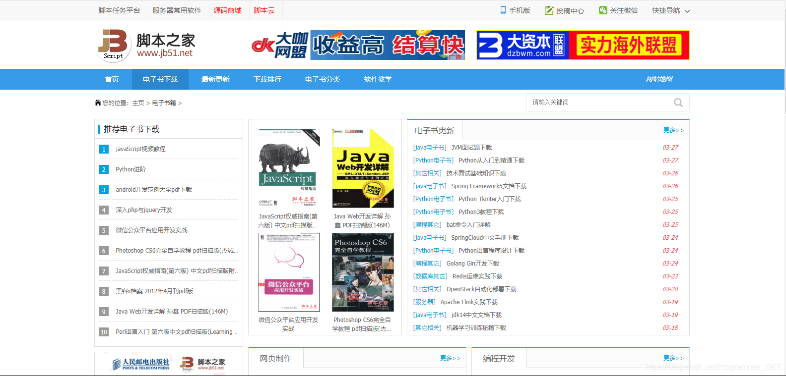Image resolution: width=786 pixels, height=376 pixels.
Task: Open the 技术面试基础知识下载 entry
Action: point(476,173)
